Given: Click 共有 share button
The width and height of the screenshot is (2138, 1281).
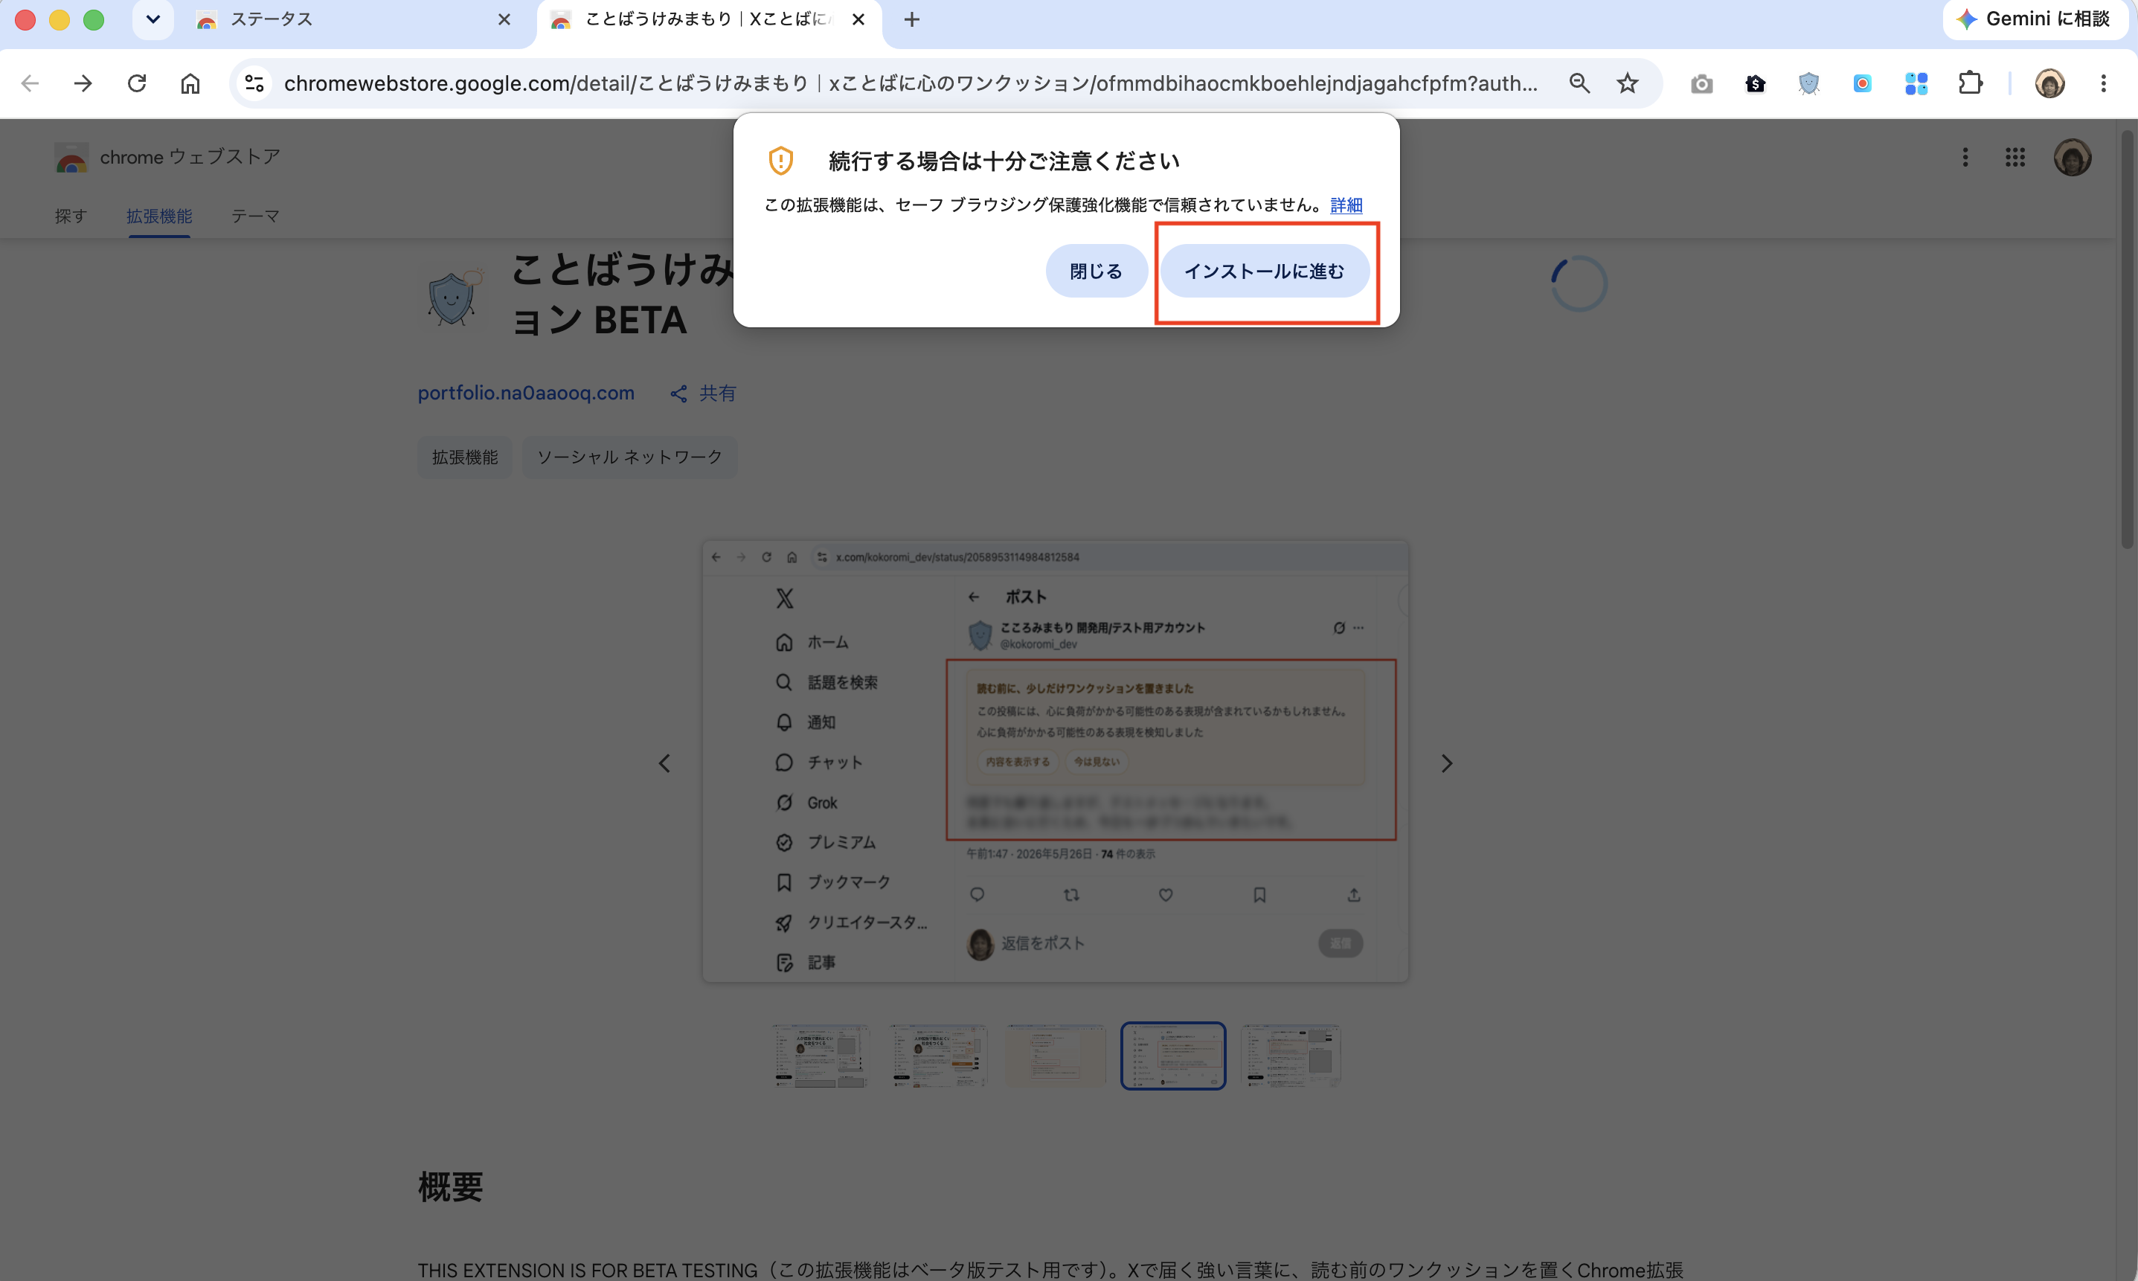Looking at the screenshot, I should pyautogui.click(x=704, y=394).
